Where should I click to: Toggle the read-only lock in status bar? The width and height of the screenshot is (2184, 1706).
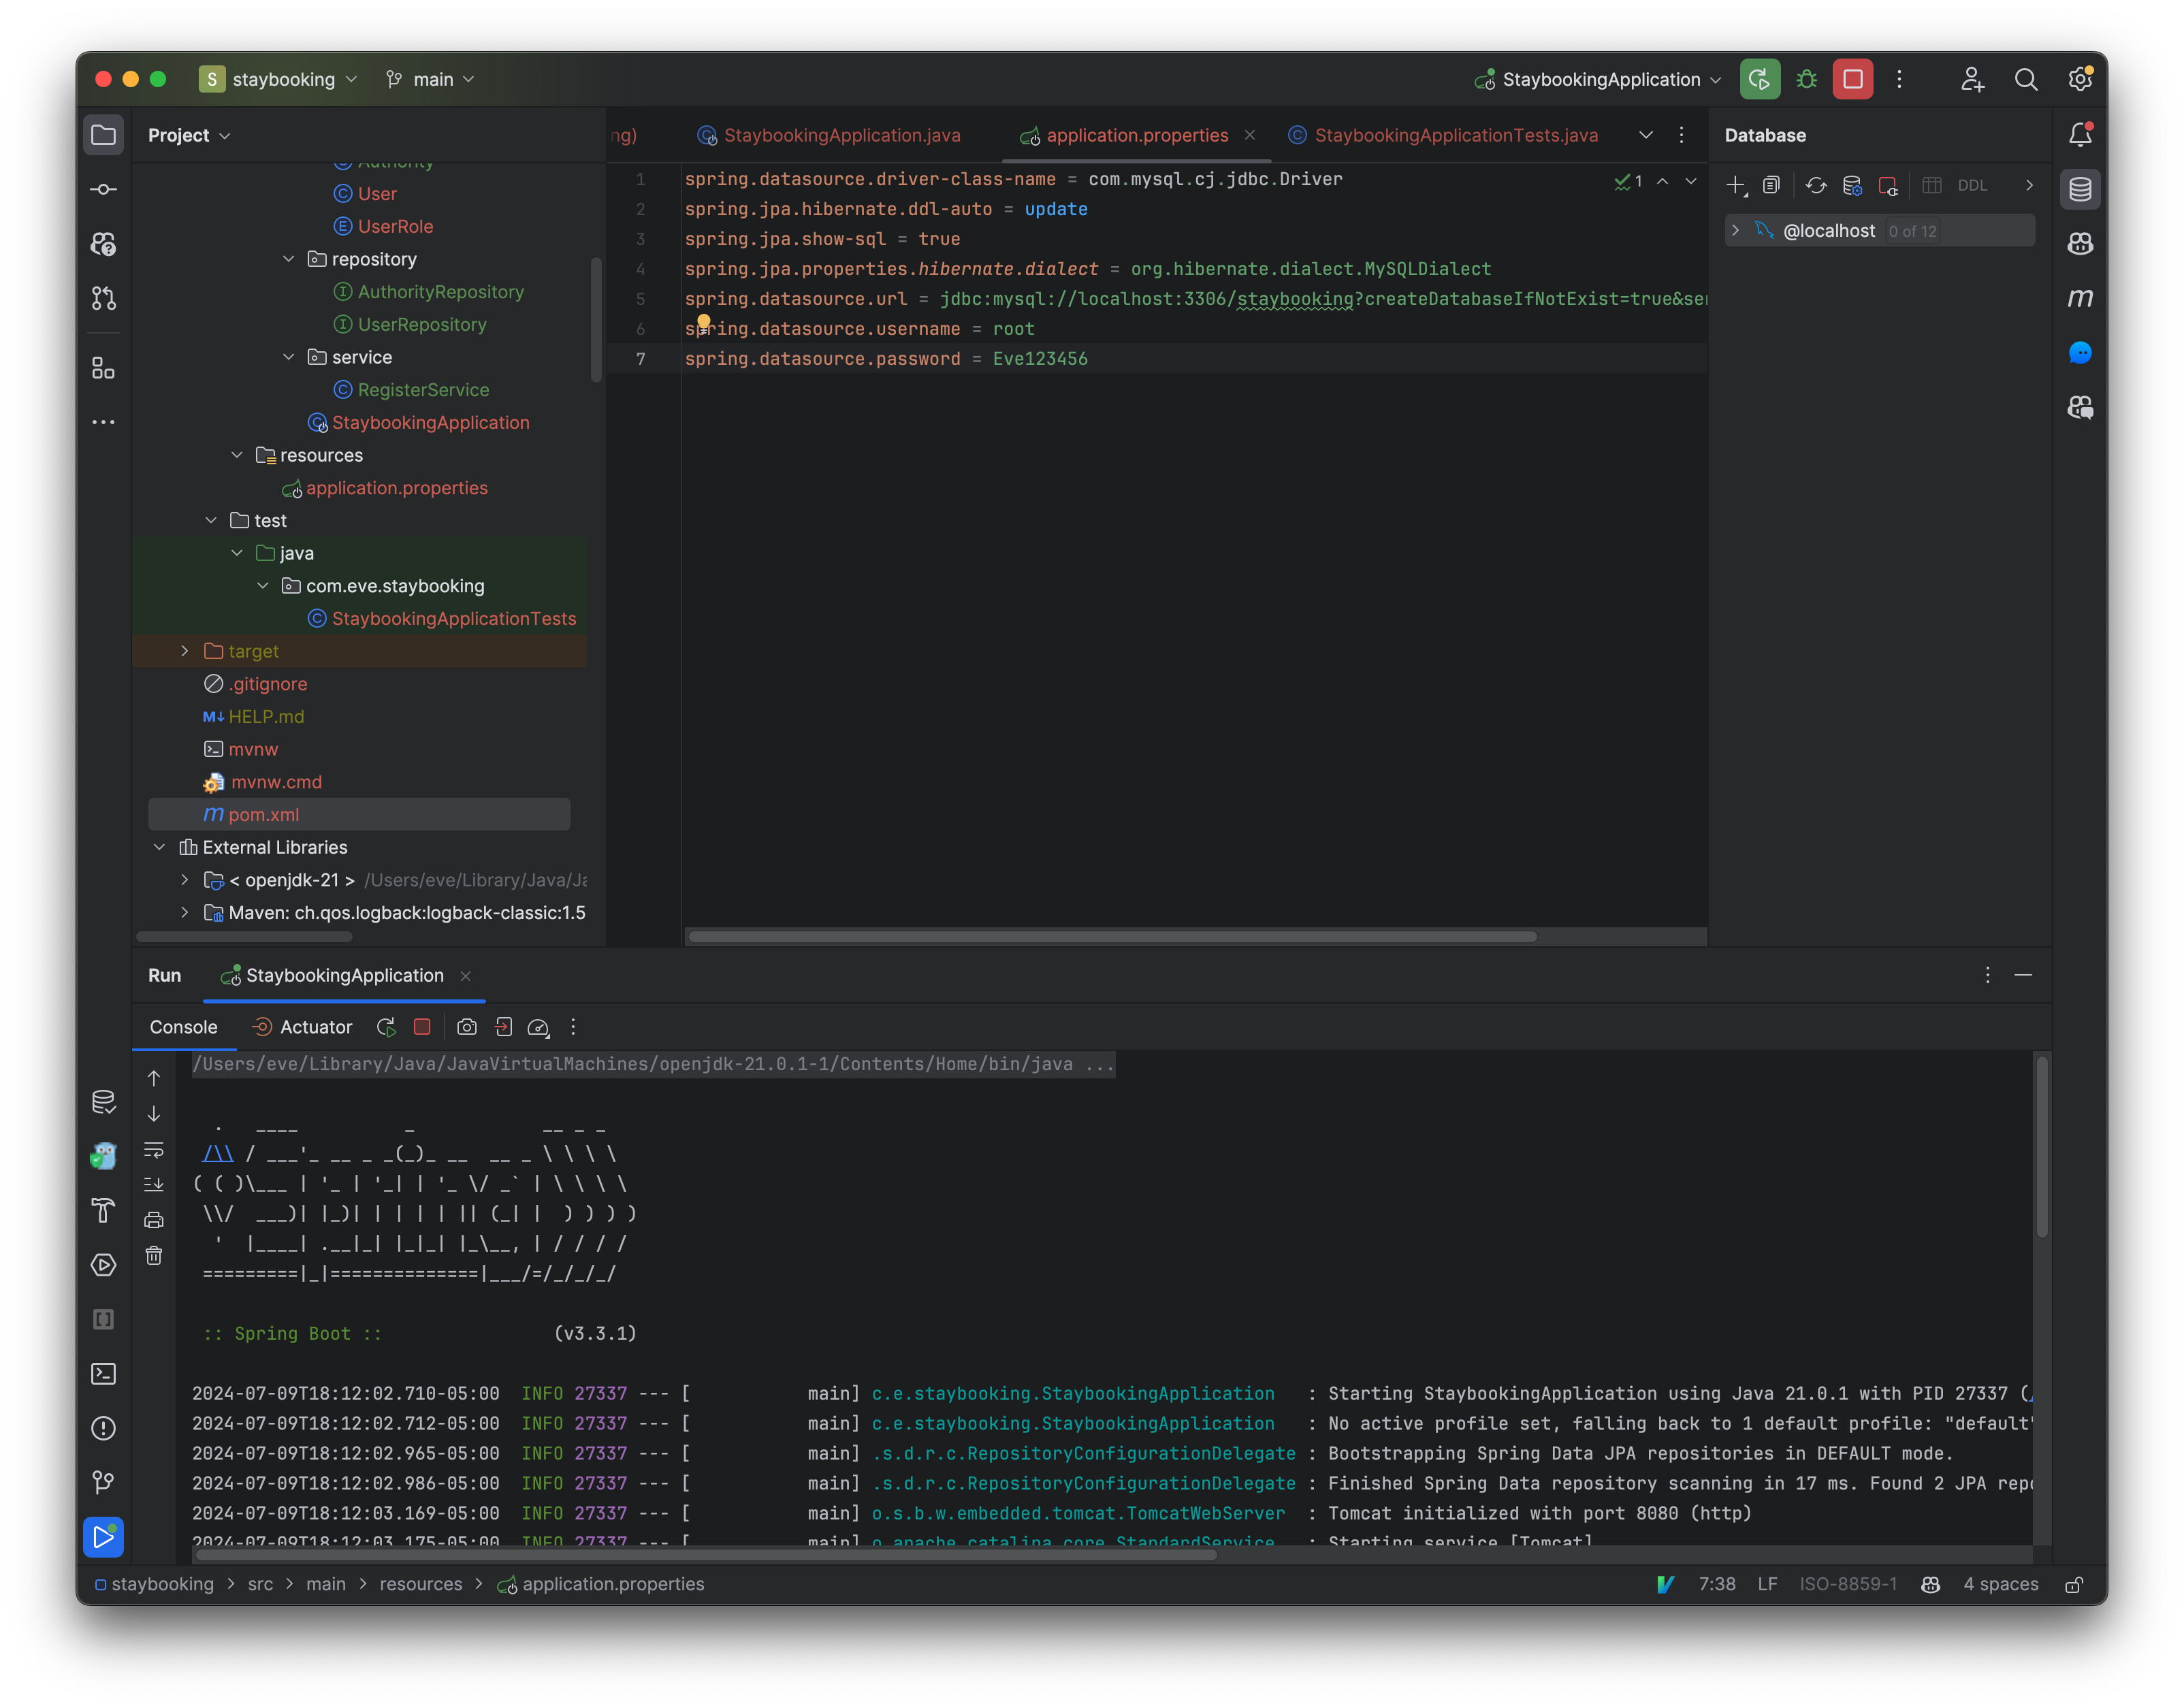pyautogui.click(x=2073, y=1584)
